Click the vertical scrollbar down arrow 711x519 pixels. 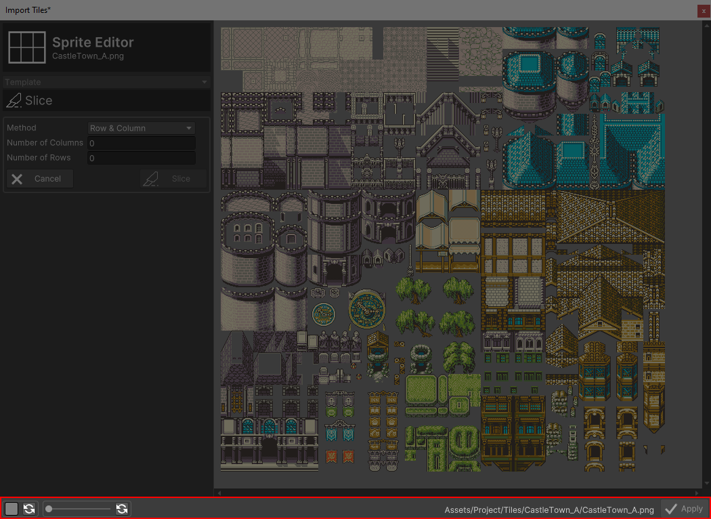707,484
